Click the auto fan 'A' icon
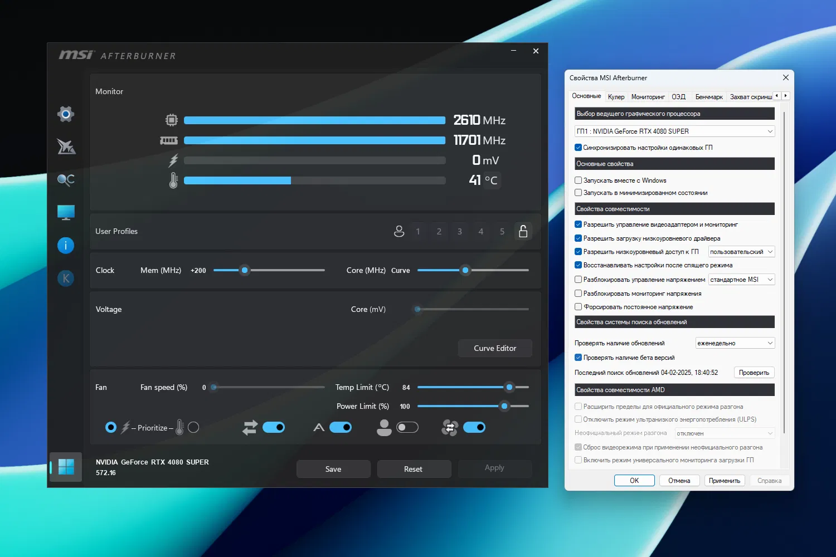Screen dimensions: 836x557 (319, 427)
